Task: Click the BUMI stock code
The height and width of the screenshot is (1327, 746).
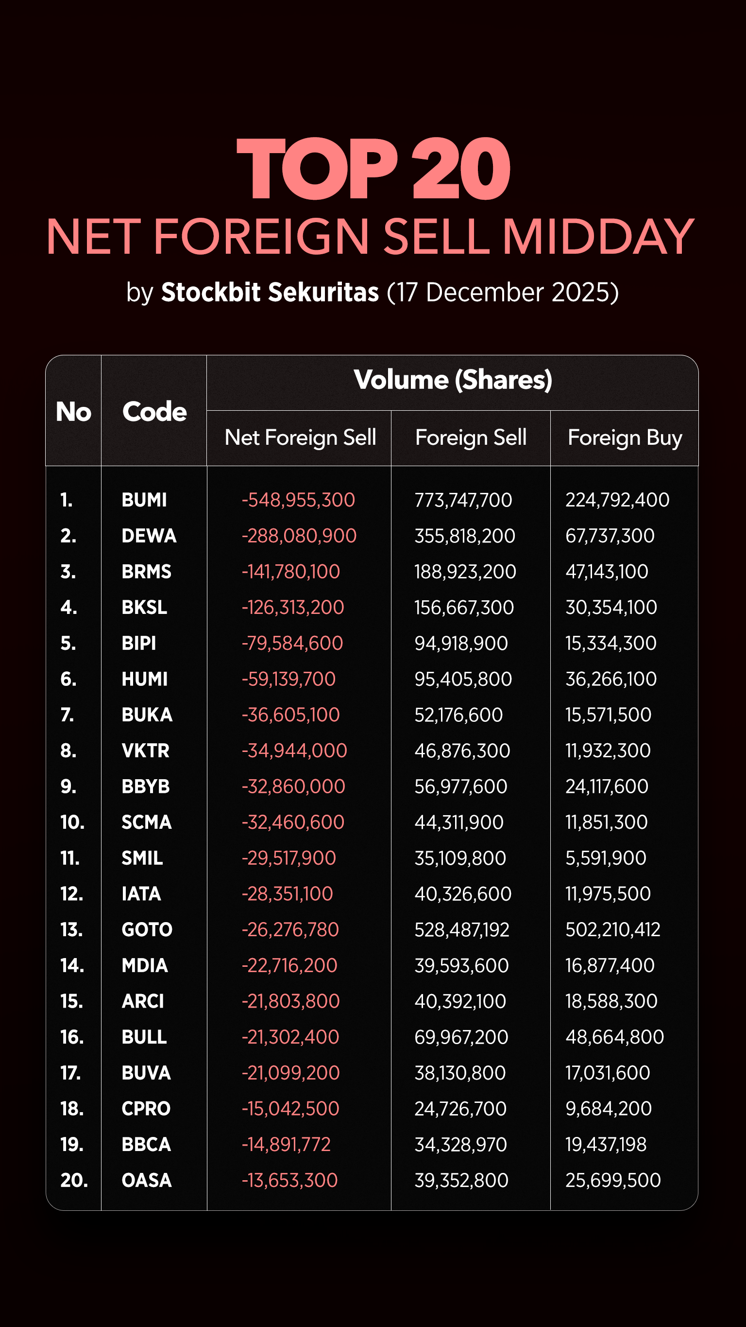Action: tap(144, 500)
